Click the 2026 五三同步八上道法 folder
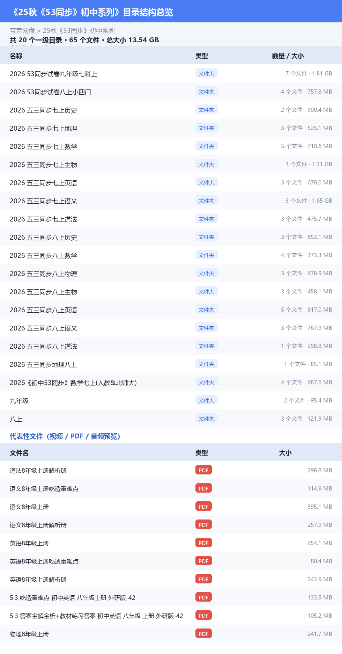 (x=43, y=346)
